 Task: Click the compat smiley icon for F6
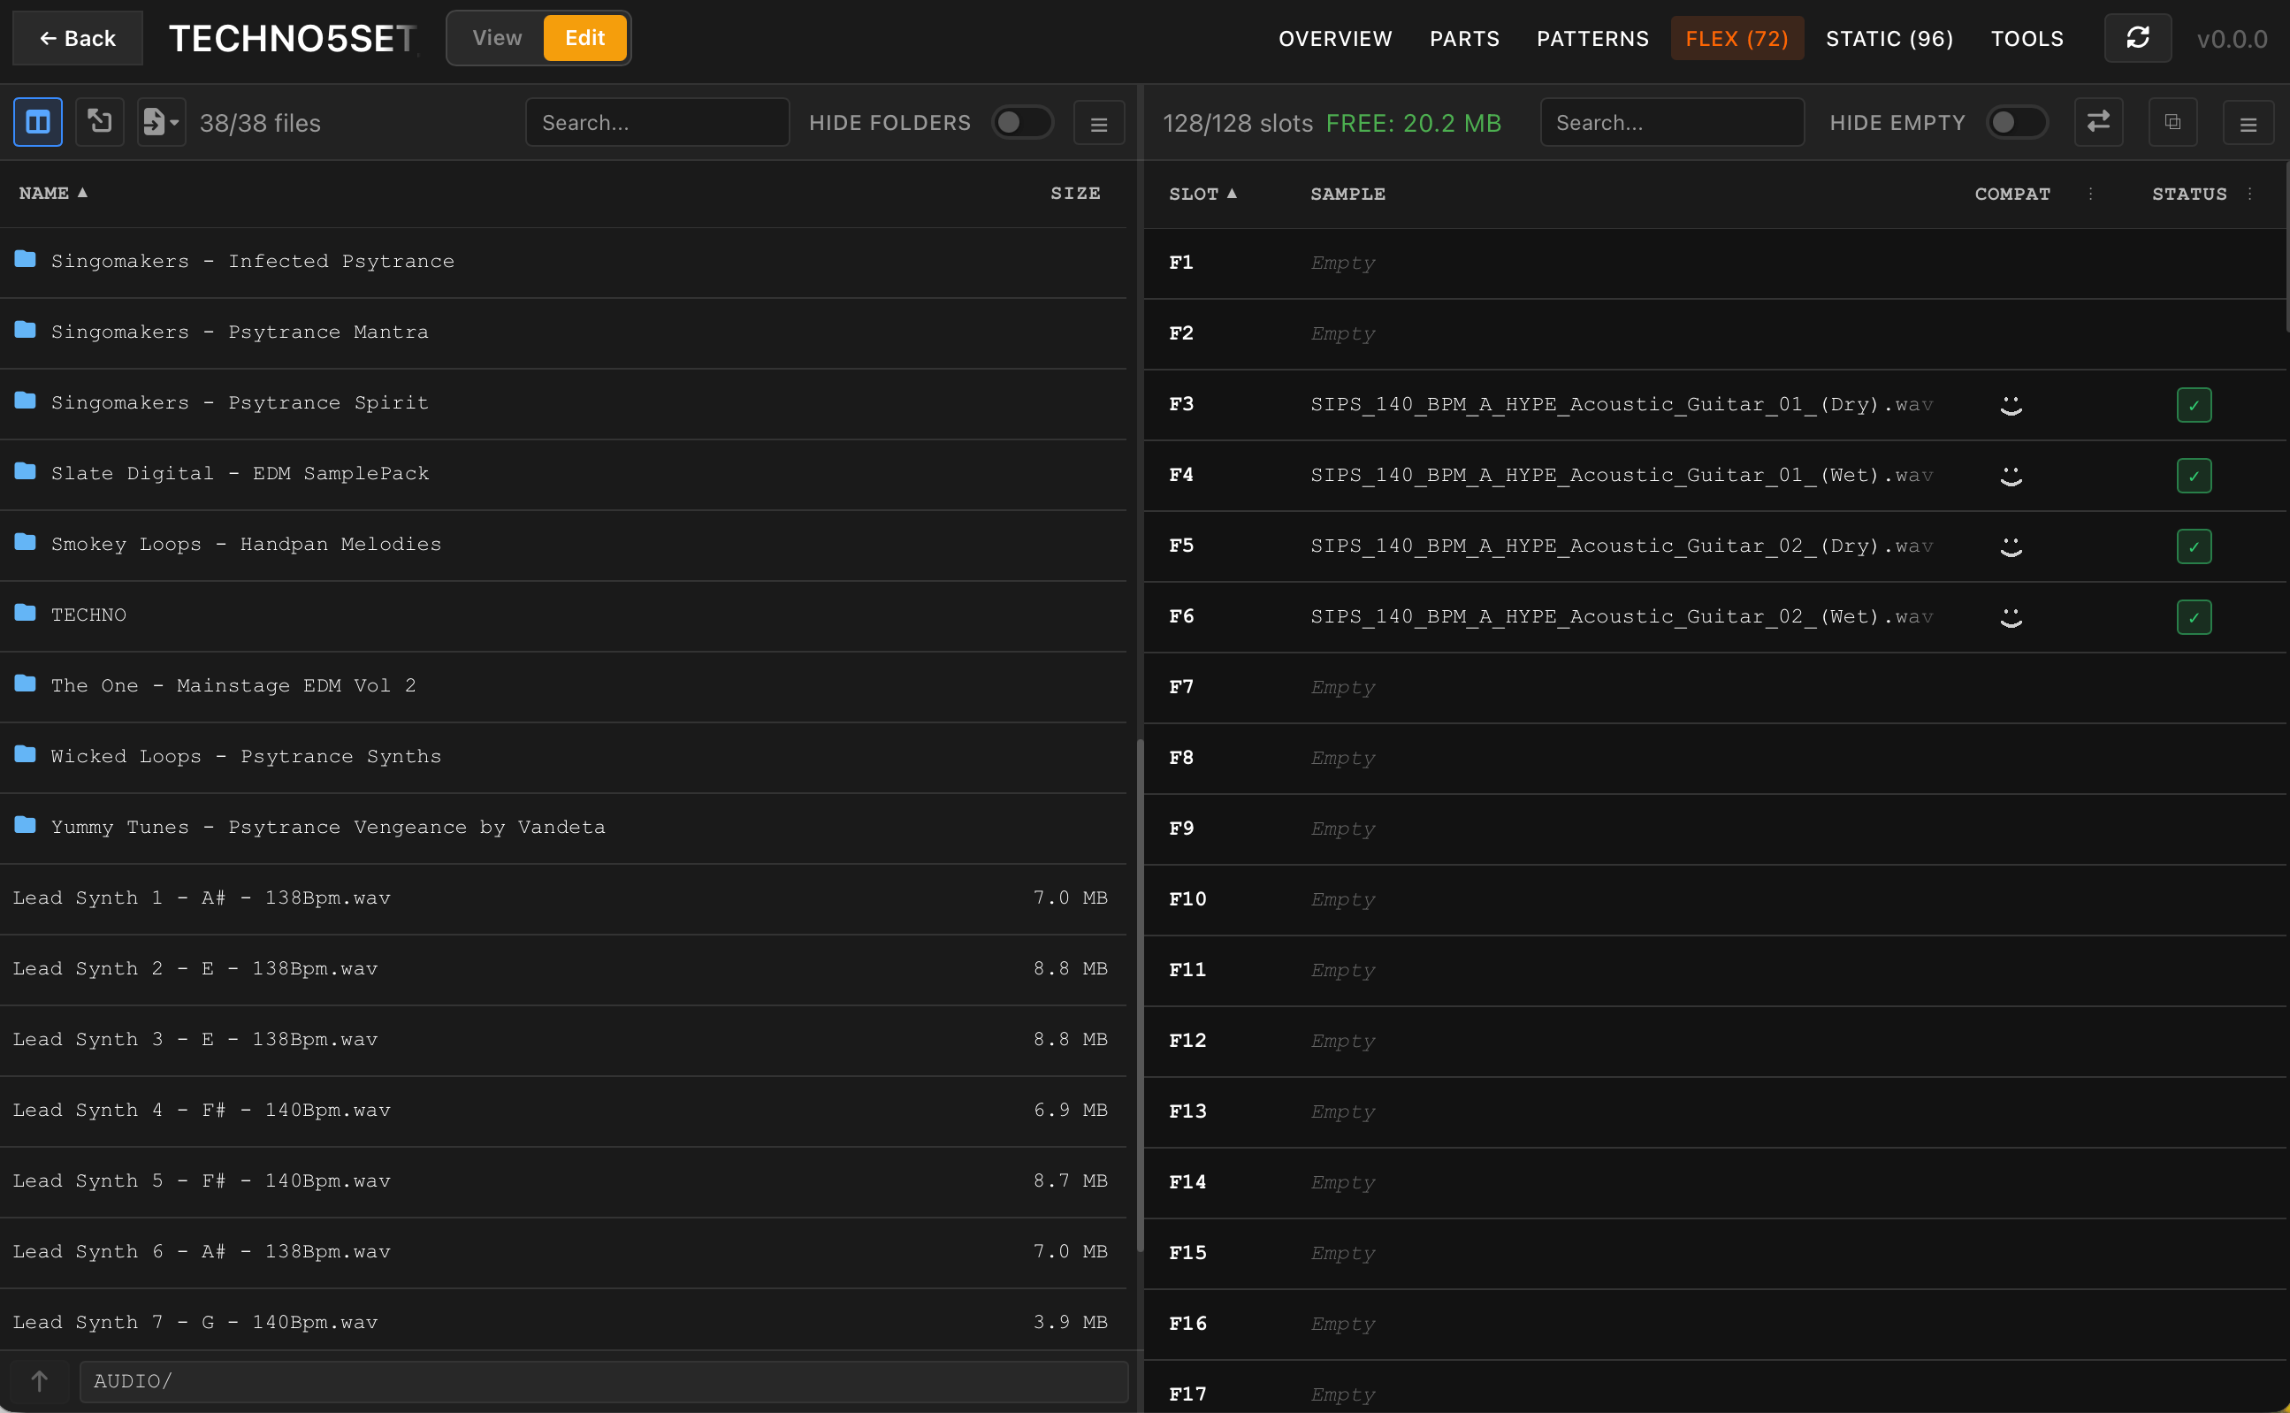[2011, 617]
